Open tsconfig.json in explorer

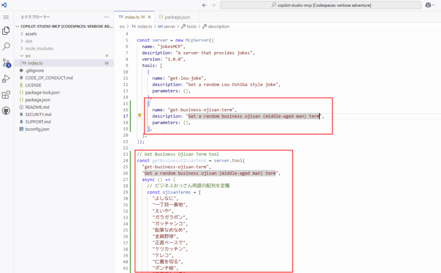click(64, 129)
